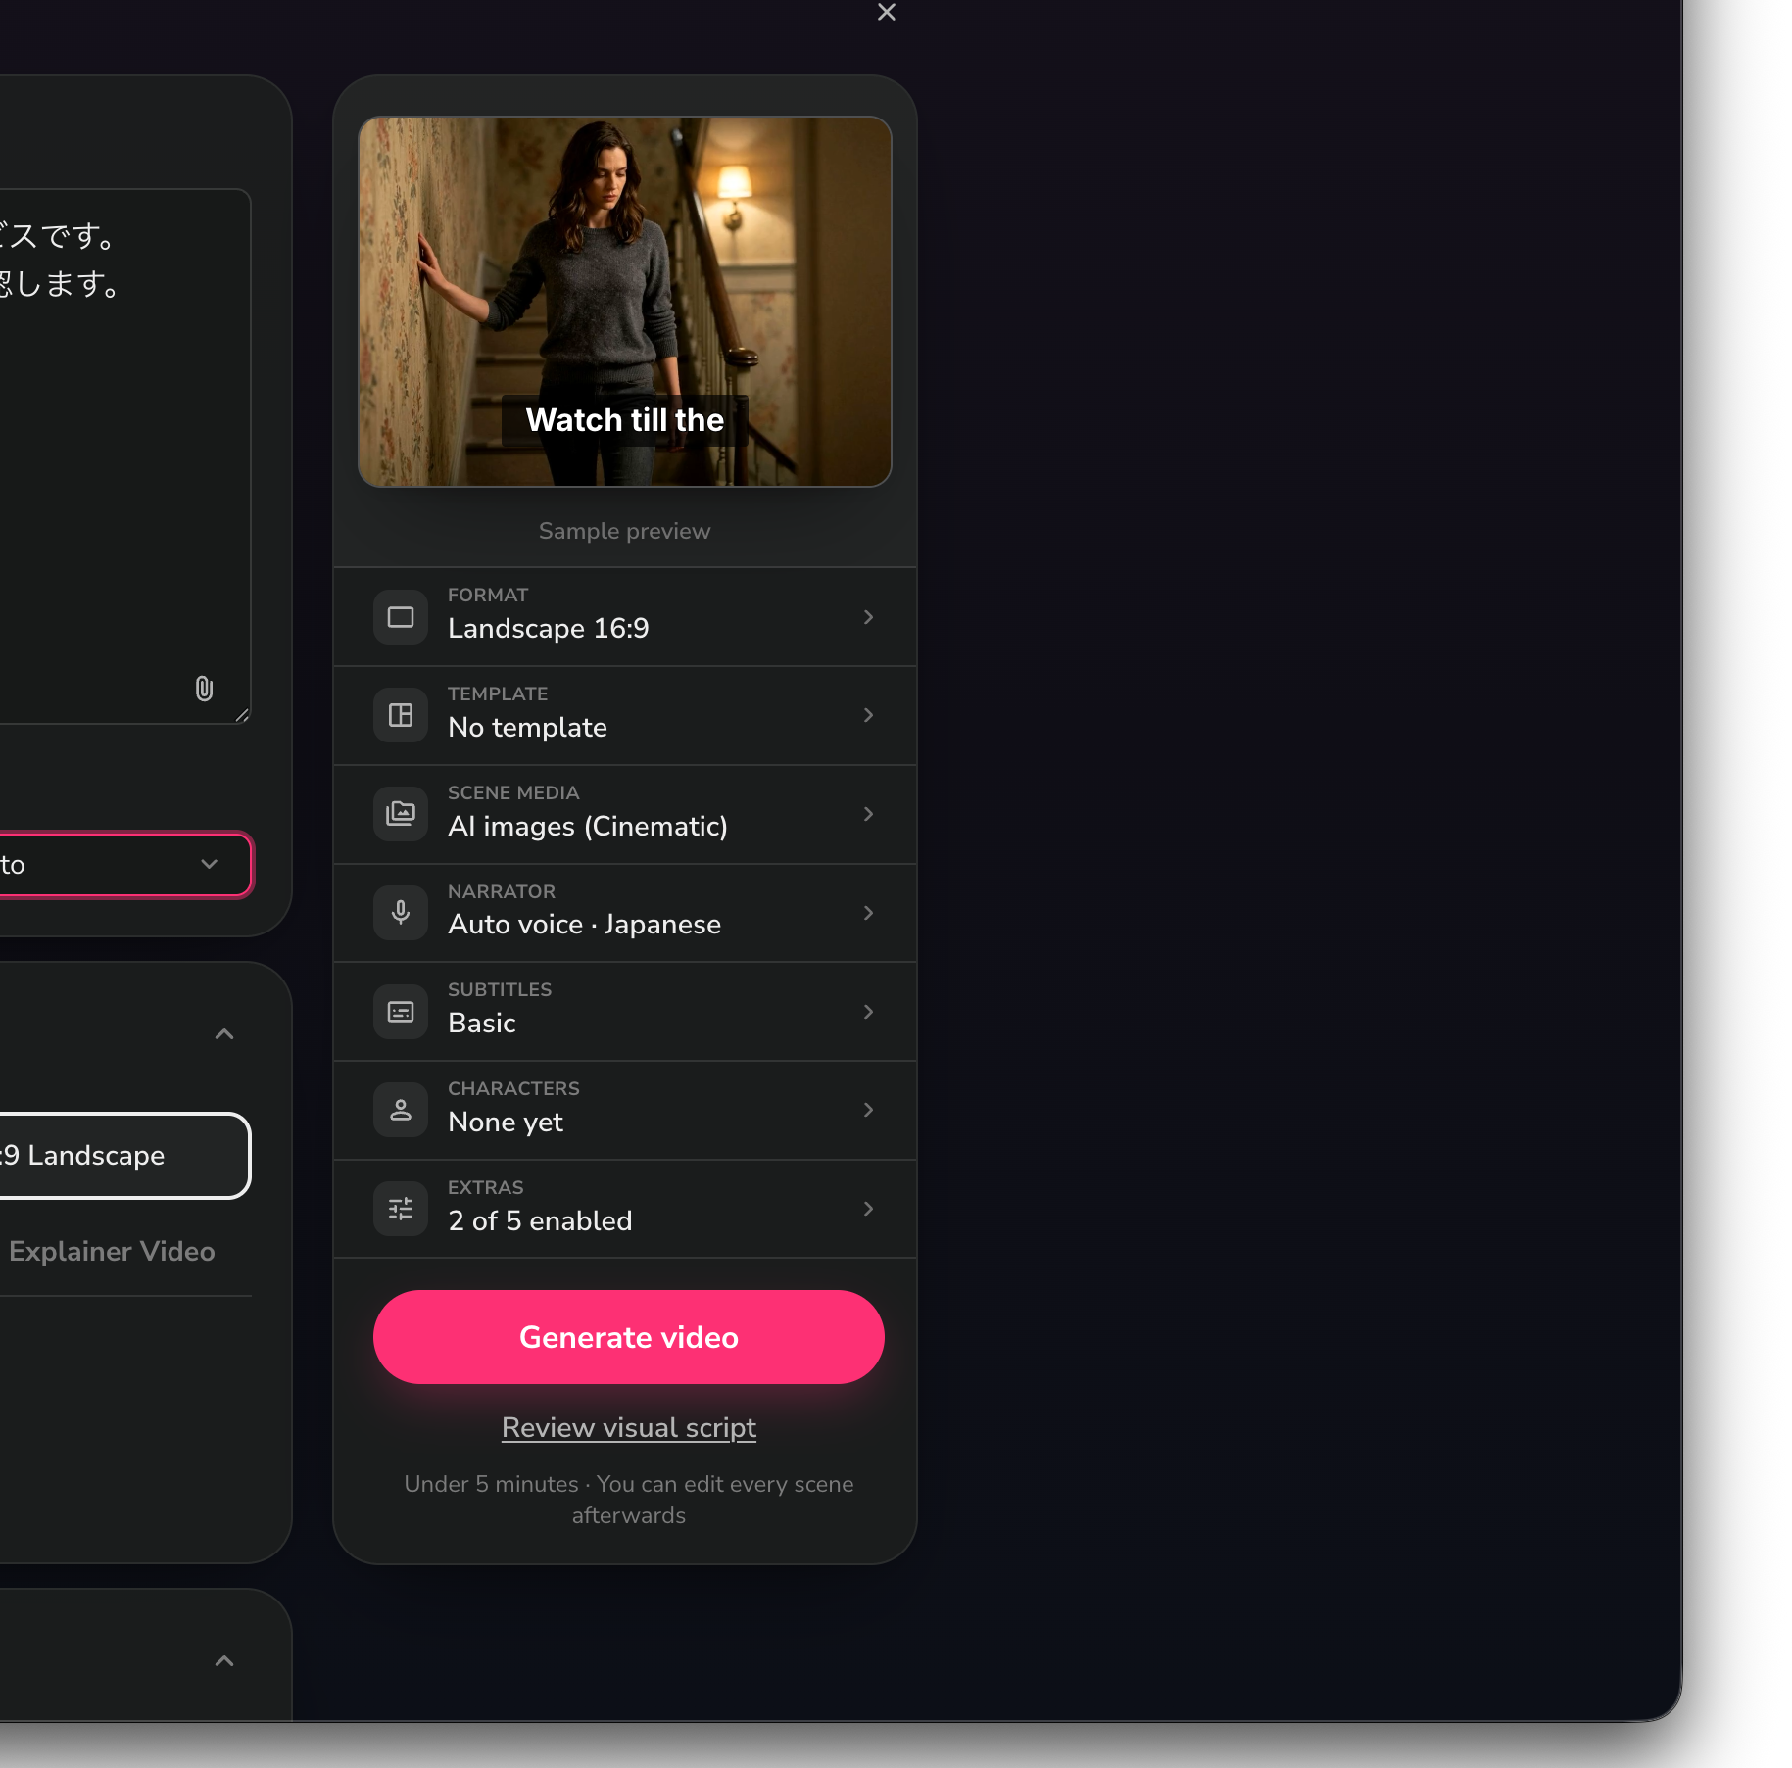Image resolution: width=1792 pixels, height=1768 pixels.
Task: Collapse the bottom left panel section
Action: click(x=224, y=1661)
